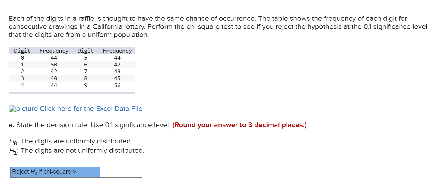Click the H1 hypothesis statement text
This screenshot has width=431, height=181.
point(76,150)
